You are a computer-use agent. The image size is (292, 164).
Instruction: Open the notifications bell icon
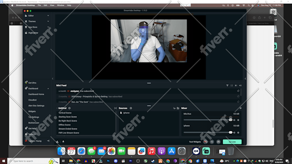pyautogui.click(x=63, y=142)
